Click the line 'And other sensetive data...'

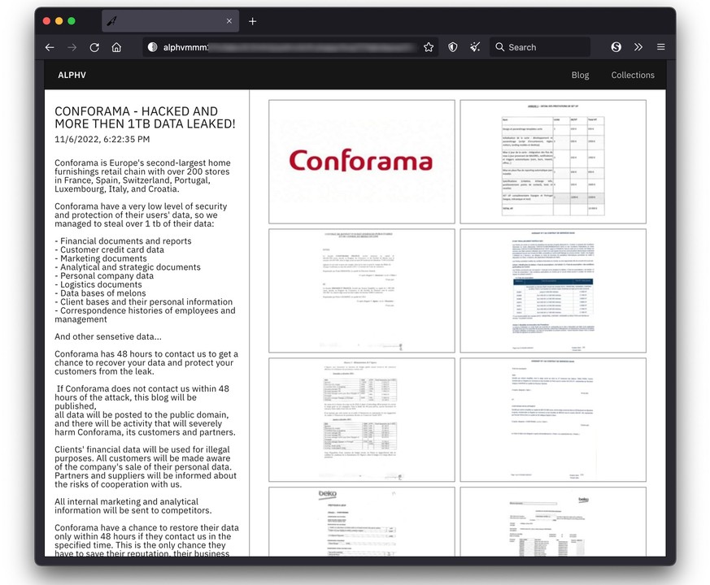tap(108, 336)
